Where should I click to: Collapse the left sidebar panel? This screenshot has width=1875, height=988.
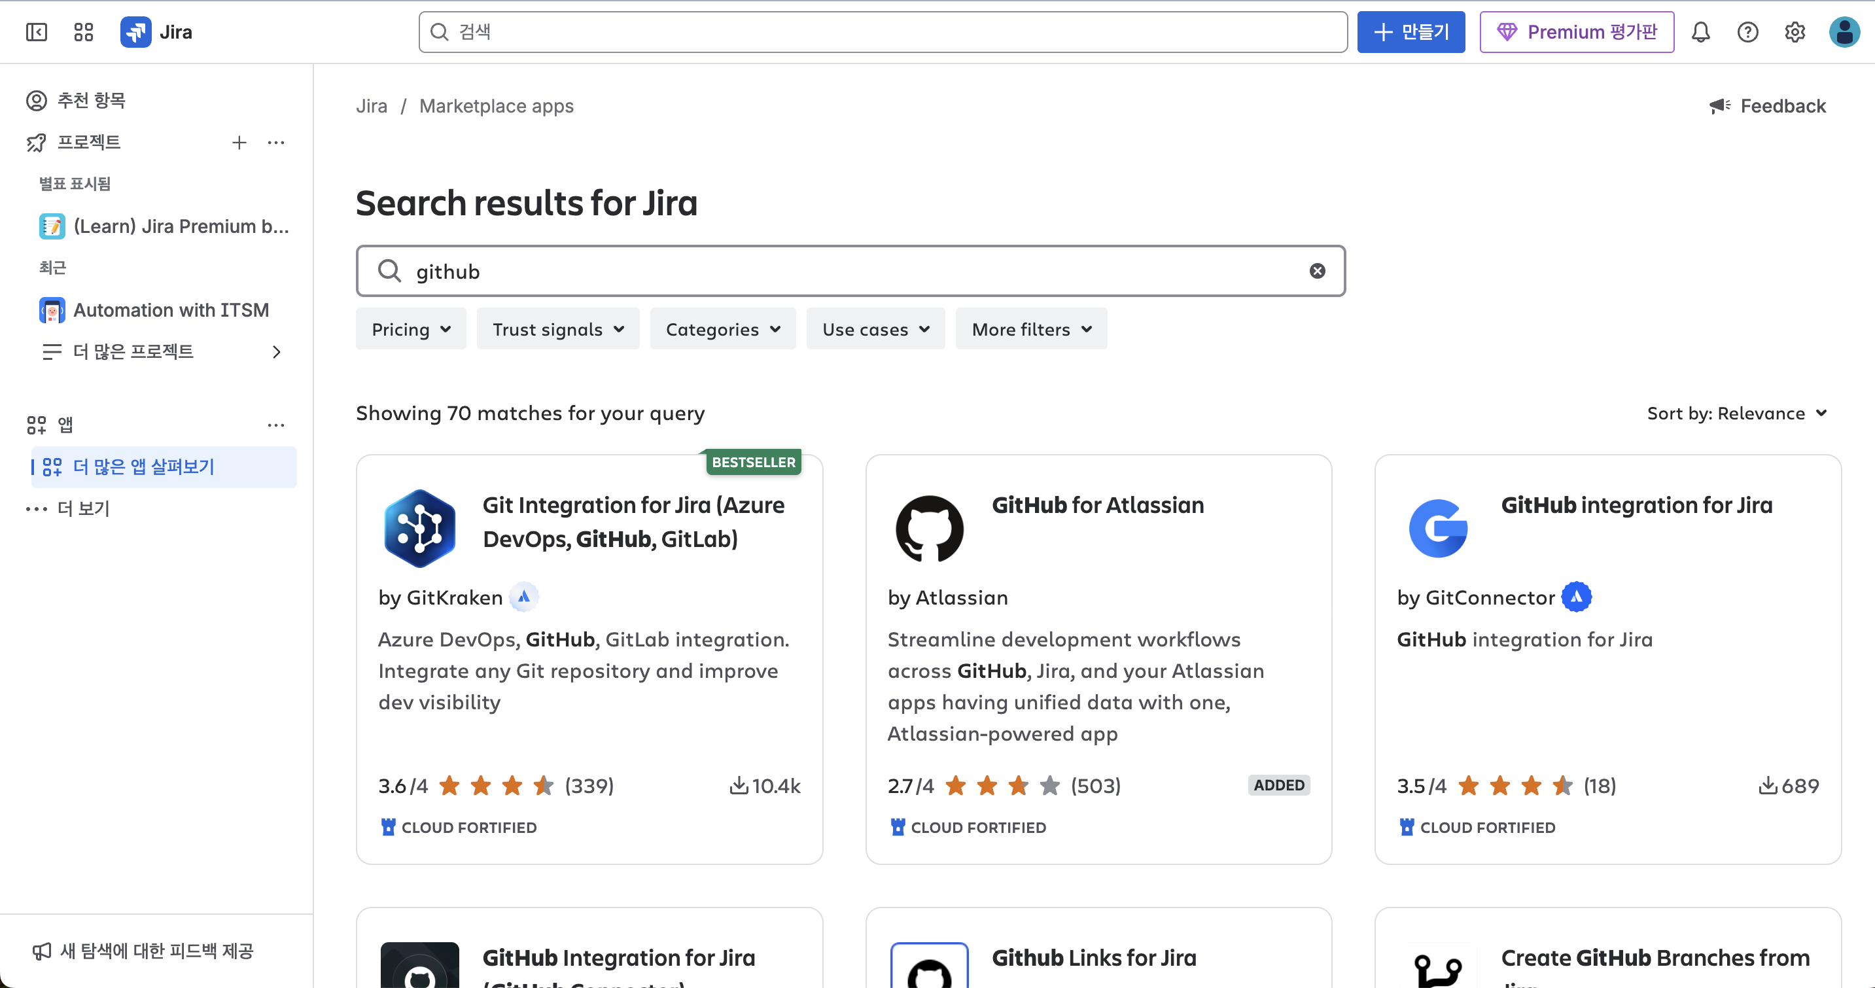point(37,31)
